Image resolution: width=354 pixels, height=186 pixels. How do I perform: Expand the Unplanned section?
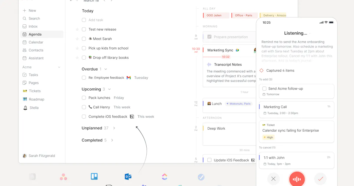point(114,128)
